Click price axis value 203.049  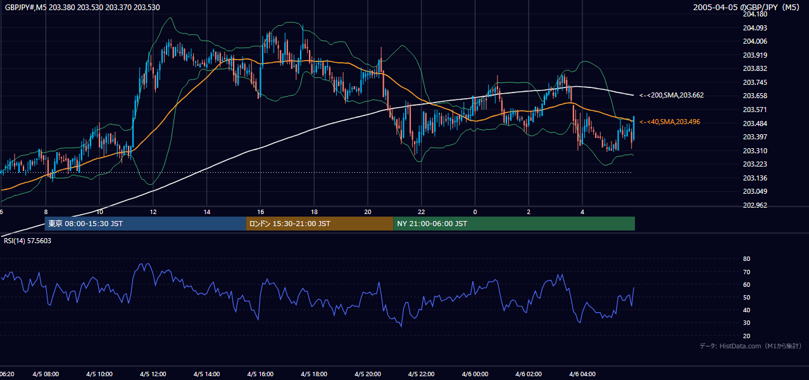[x=755, y=191]
